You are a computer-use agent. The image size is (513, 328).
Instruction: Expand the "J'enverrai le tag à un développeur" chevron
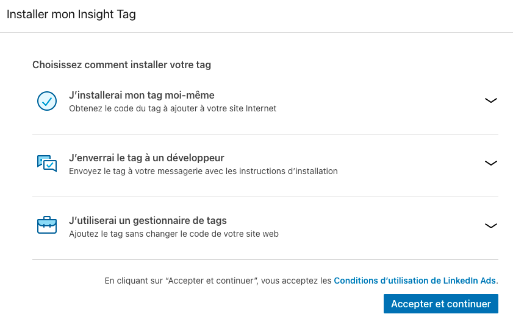(x=490, y=163)
